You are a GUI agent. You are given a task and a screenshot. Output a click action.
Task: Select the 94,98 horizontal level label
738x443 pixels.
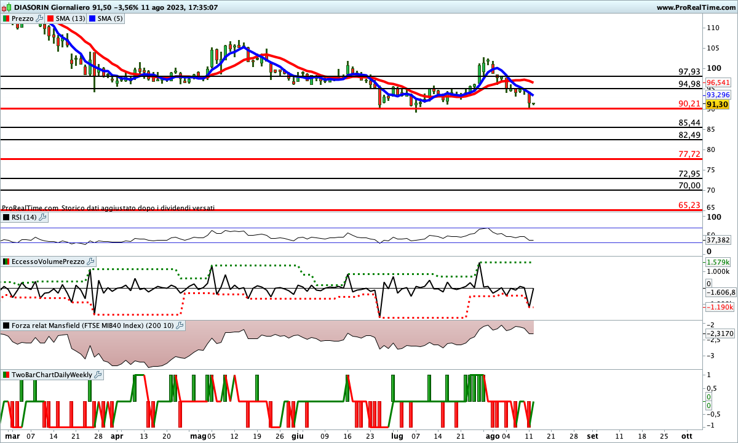[x=689, y=84]
